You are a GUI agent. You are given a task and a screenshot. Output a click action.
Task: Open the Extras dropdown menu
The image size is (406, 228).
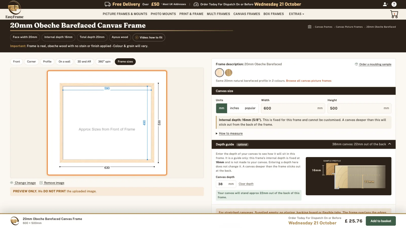click(x=296, y=14)
